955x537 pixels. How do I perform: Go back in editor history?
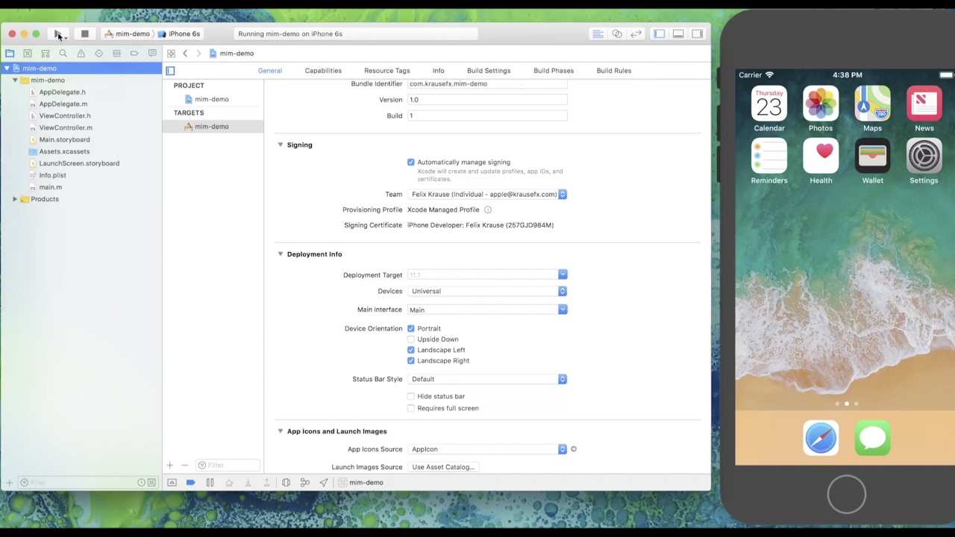point(185,54)
